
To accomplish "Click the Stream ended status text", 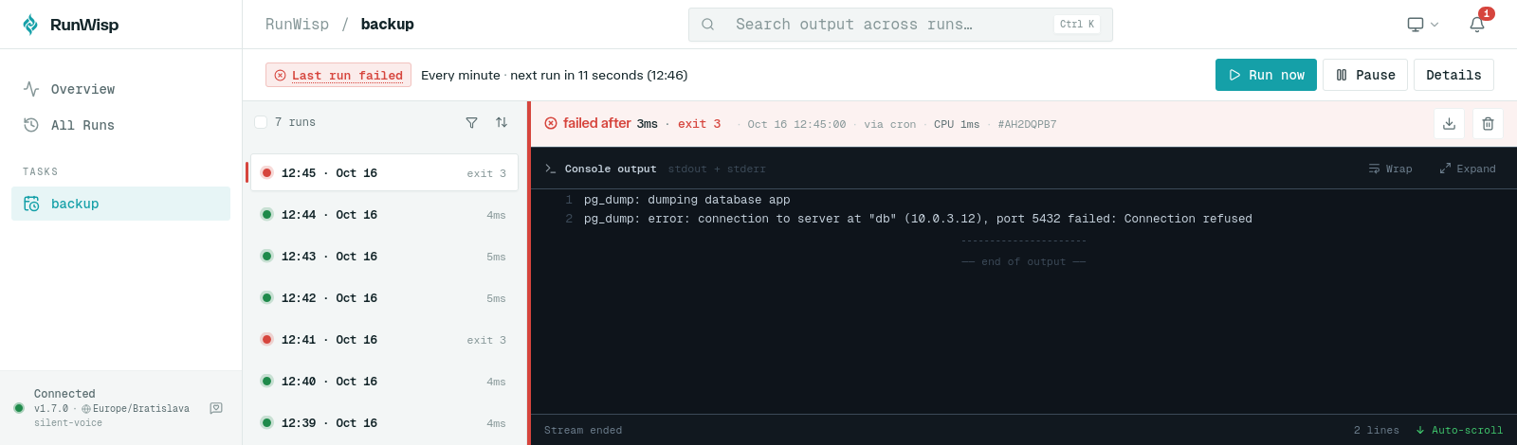I will [583, 430].
